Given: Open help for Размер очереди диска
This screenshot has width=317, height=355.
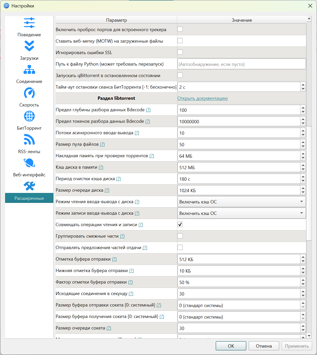Looking at the screenshot, I should click(107, 190).
